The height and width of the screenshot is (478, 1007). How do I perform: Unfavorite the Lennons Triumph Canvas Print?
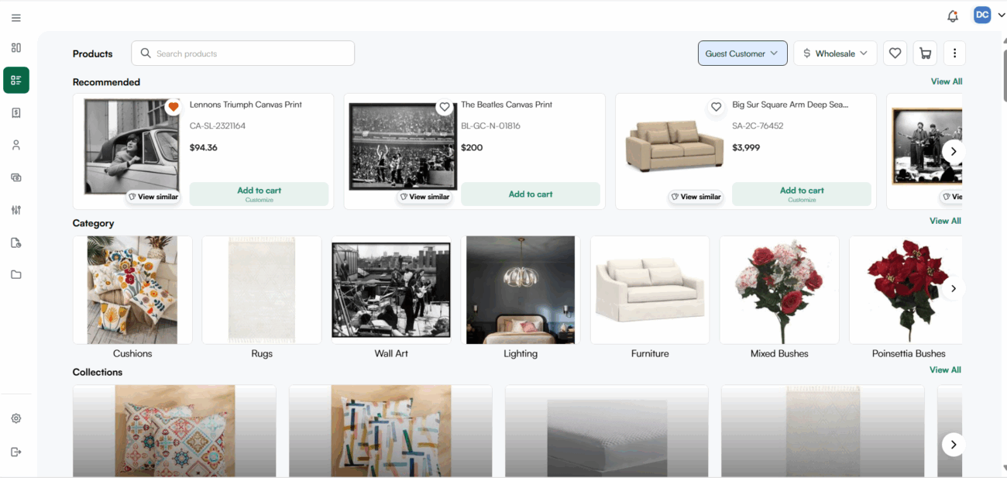click(174, 107)
